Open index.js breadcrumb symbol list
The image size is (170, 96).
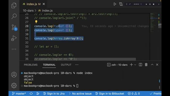point(45,11)
